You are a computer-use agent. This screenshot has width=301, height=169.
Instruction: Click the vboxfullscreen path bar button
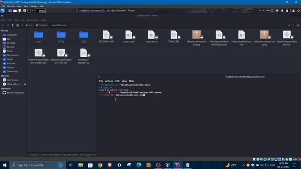click(x=59, y=25)
